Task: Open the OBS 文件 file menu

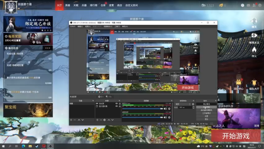Action: pyautogui.click(x=73, y=26)
